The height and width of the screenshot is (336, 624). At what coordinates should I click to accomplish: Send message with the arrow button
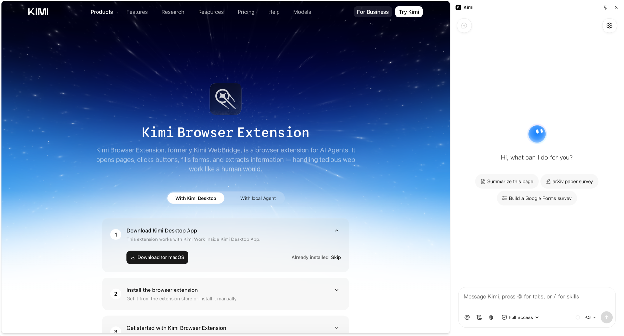606,317
